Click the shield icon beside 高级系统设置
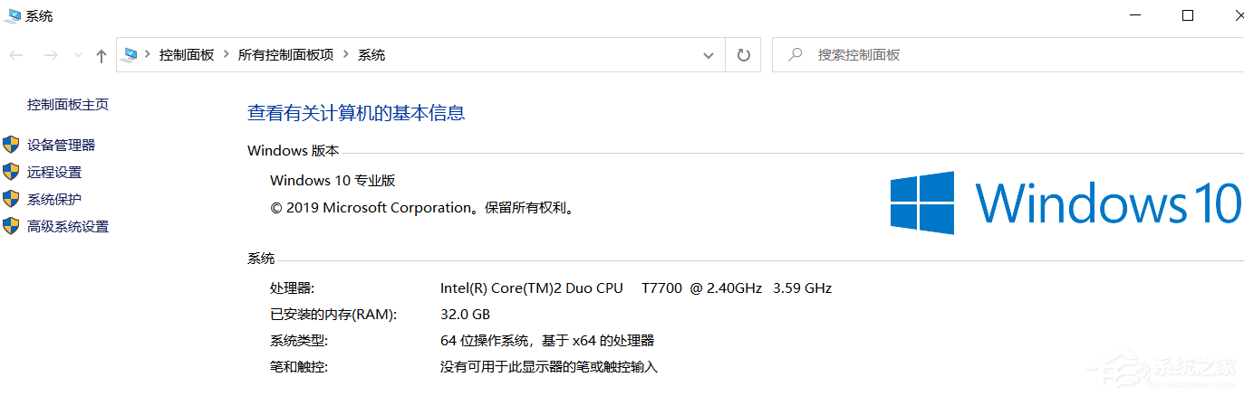1244x396 pixels. 11,226
